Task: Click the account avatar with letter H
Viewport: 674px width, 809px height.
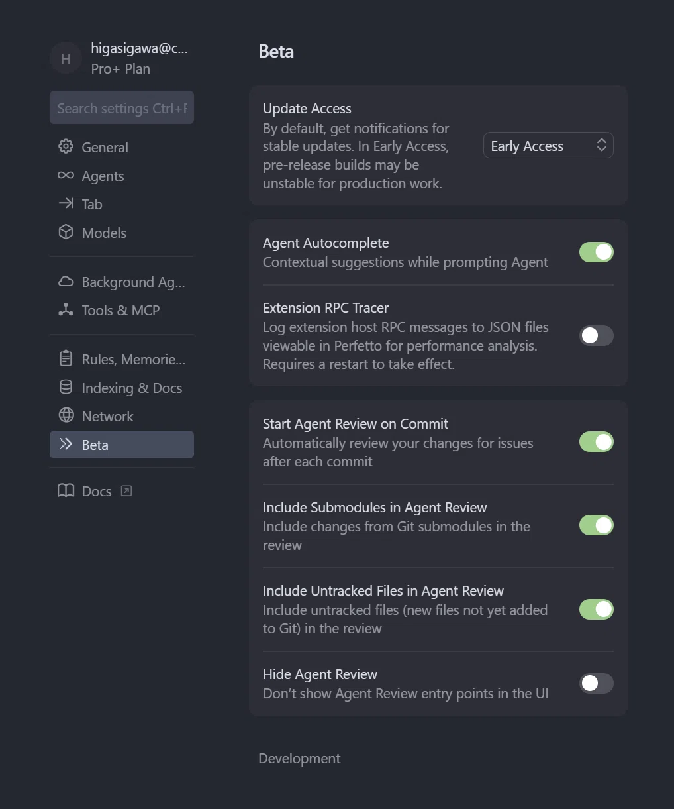Action: pyautogui.click(x=66, y=59)
